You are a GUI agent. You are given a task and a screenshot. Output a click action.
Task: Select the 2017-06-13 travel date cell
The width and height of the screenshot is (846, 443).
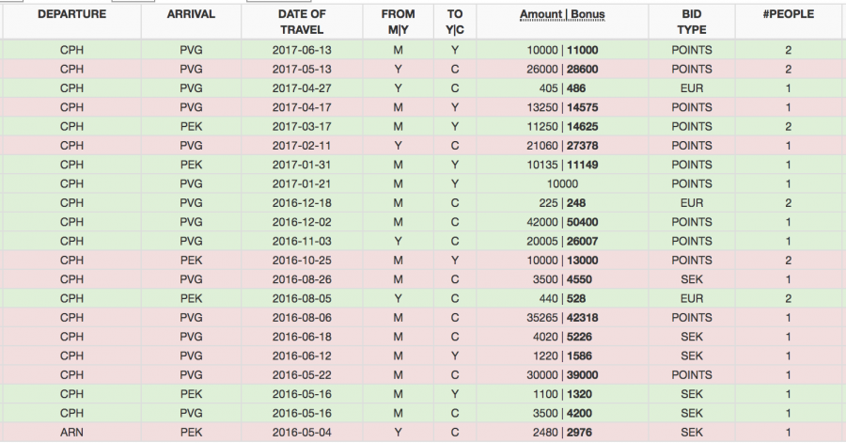(303, 50)
